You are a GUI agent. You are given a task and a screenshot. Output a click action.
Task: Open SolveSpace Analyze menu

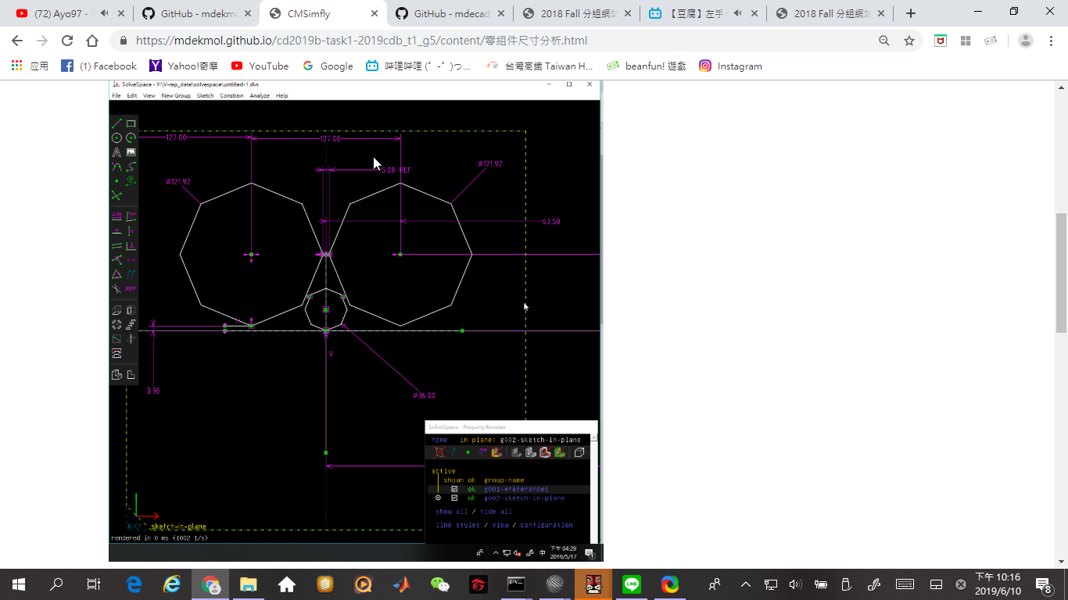260,95
